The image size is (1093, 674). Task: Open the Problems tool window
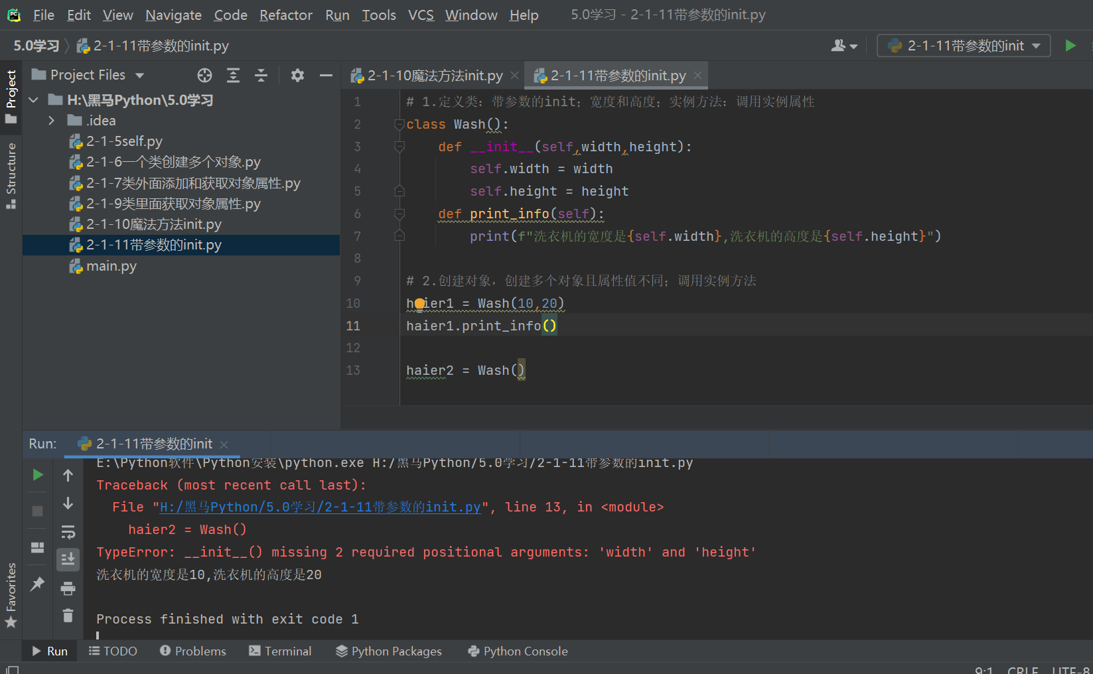193,651
